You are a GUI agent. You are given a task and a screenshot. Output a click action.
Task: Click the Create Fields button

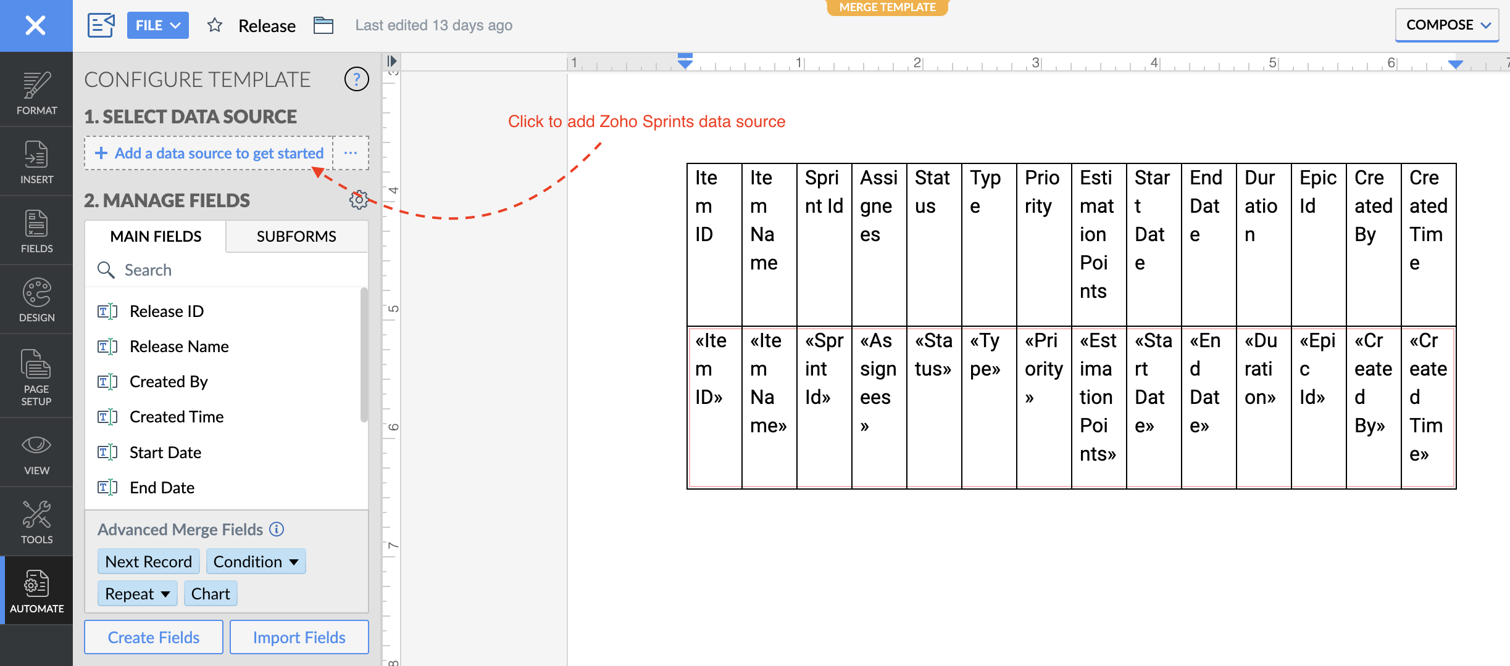pyautogui.click(x=154, y=637)
